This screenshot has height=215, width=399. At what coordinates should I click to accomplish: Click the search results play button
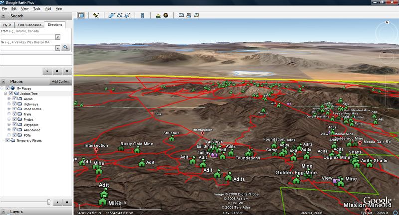point(47,71)
